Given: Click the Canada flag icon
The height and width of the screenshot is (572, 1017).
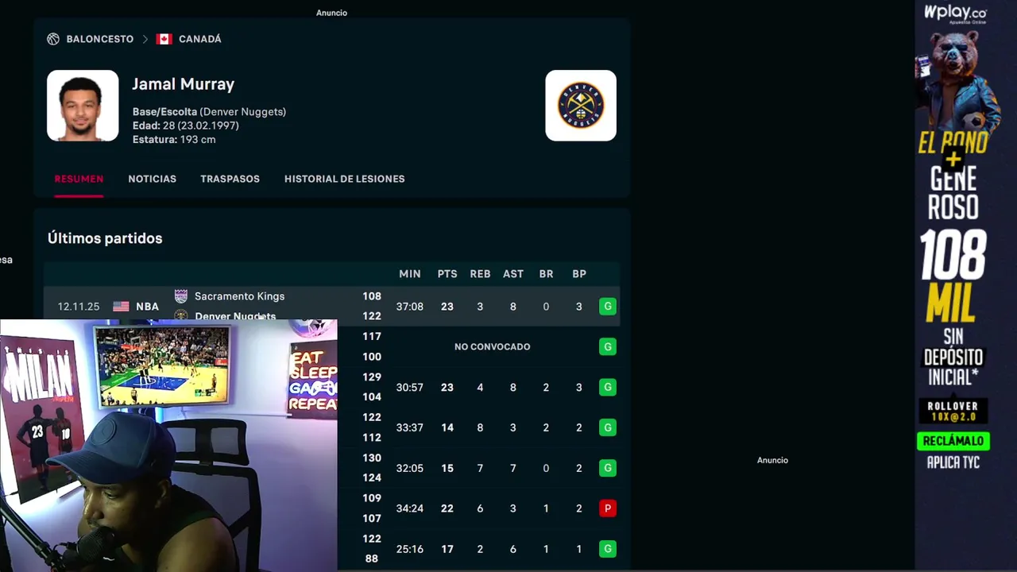Looking at the screenshot, I should 164,39.
